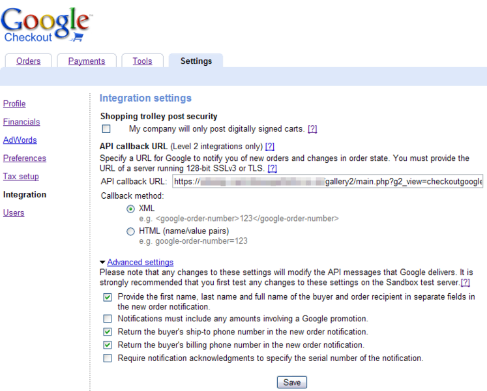Viewport: 487px width, 391px height.
Task: Click the Google Checkout logo
Action: click(46, 25)
